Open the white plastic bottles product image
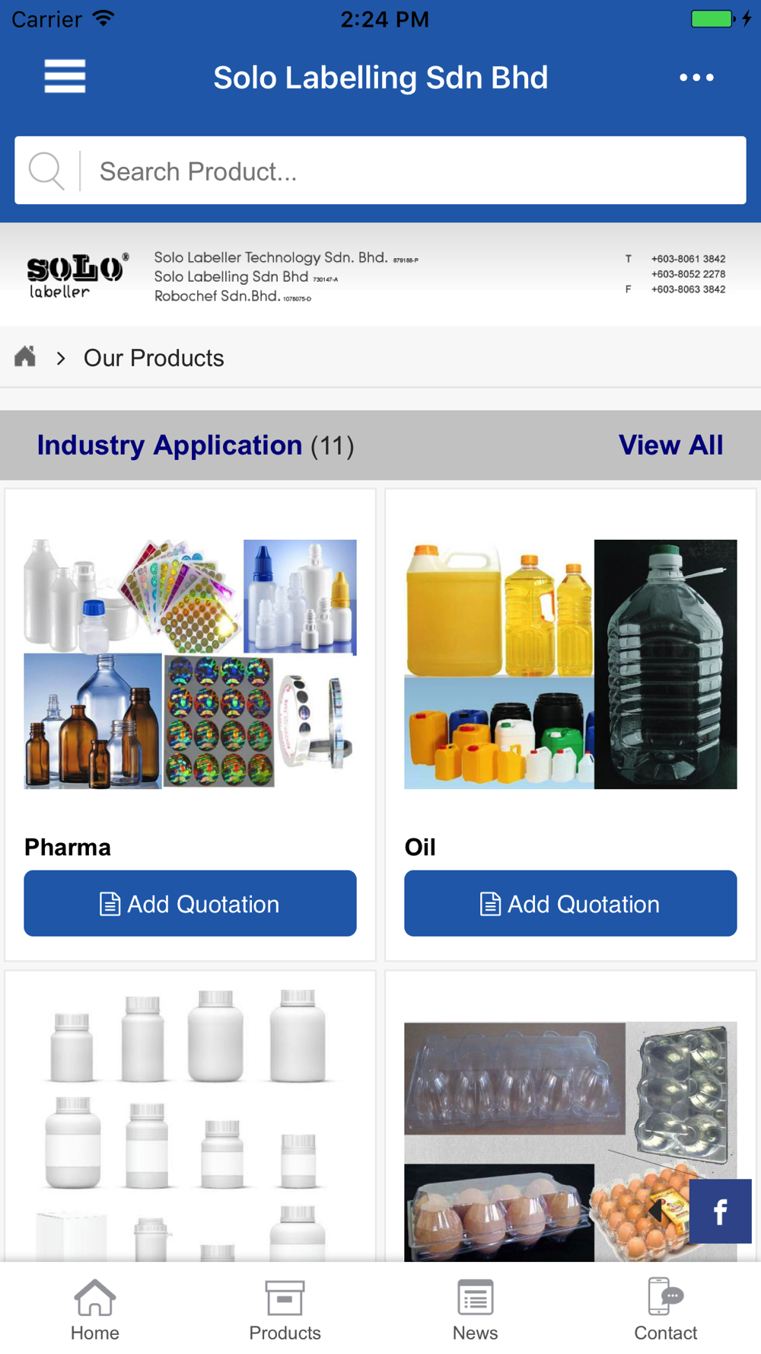The width and height of the screenshot is (761, 1354). click(190, 1125)
